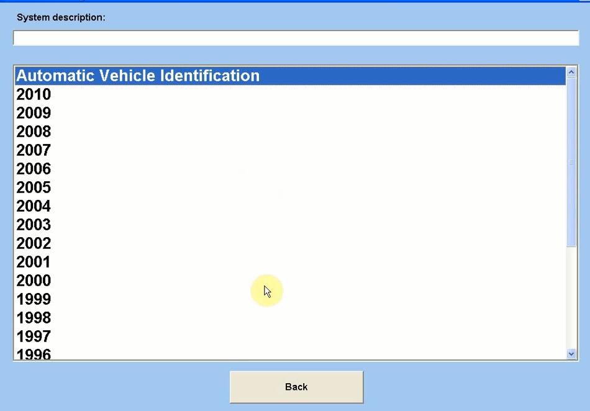Viewport: 590px width, 411px height.
Task: Choose model year 1997
Action: tap(290, 336)
